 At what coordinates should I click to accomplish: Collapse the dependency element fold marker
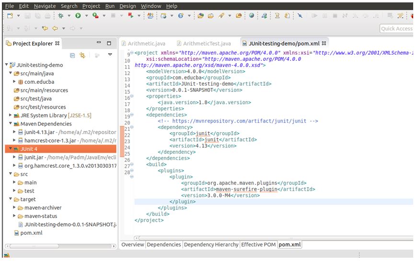(132, 127)
